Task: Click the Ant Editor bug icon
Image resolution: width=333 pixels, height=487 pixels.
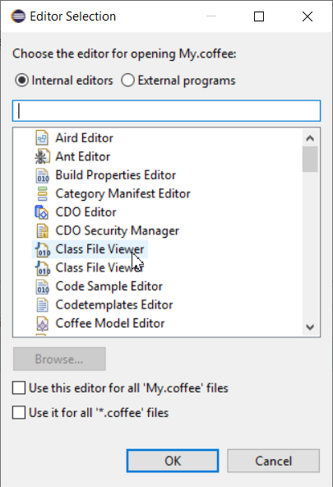Action: [x=42, y=156]
